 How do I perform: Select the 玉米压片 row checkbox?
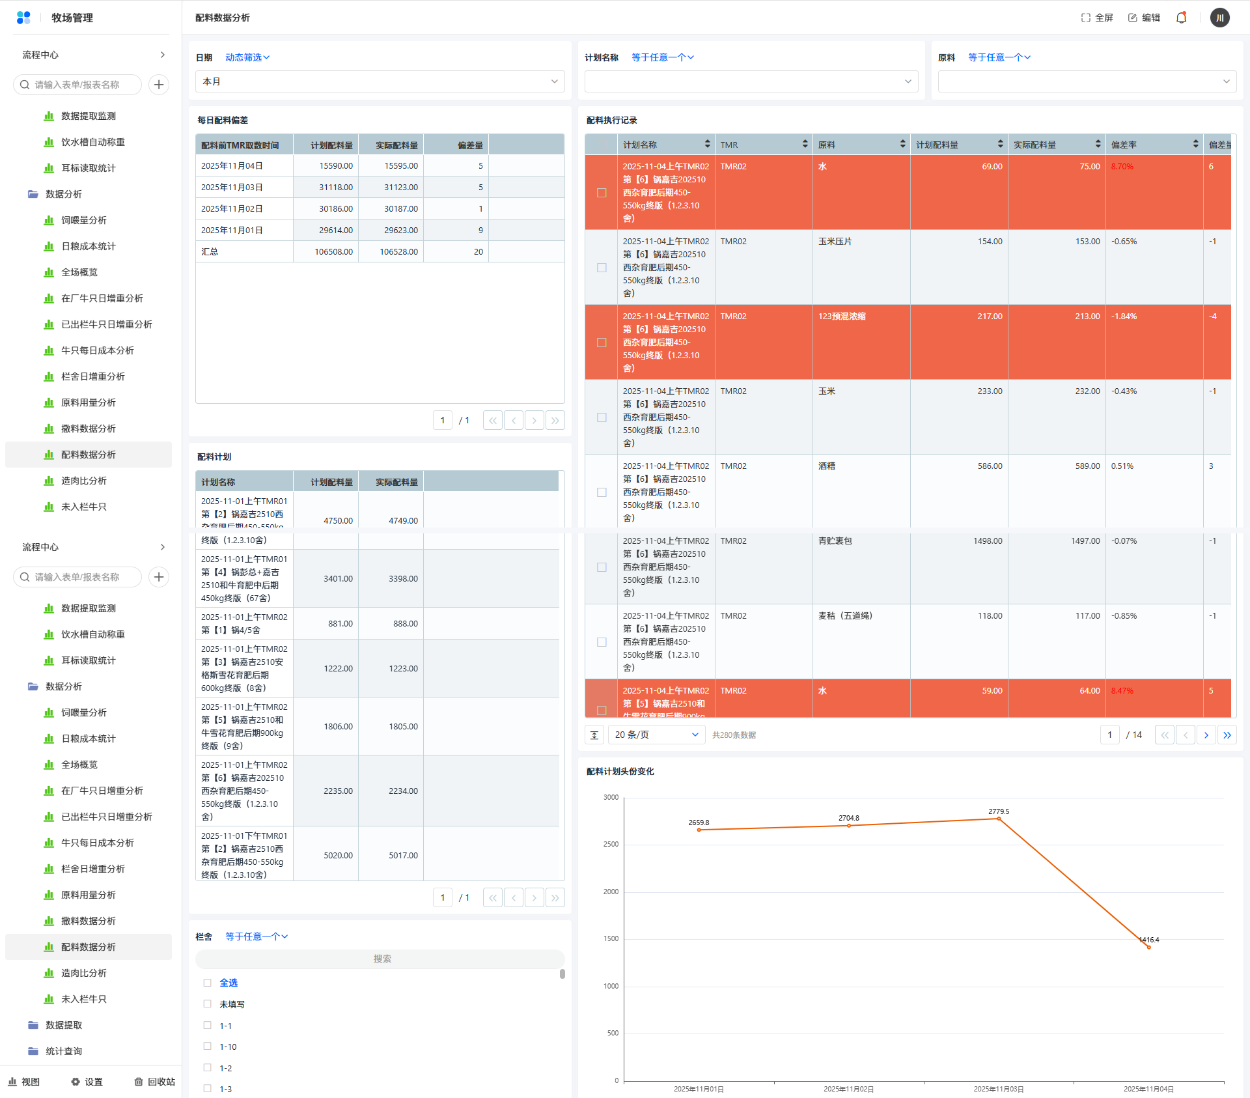click(x=602, y=268)
